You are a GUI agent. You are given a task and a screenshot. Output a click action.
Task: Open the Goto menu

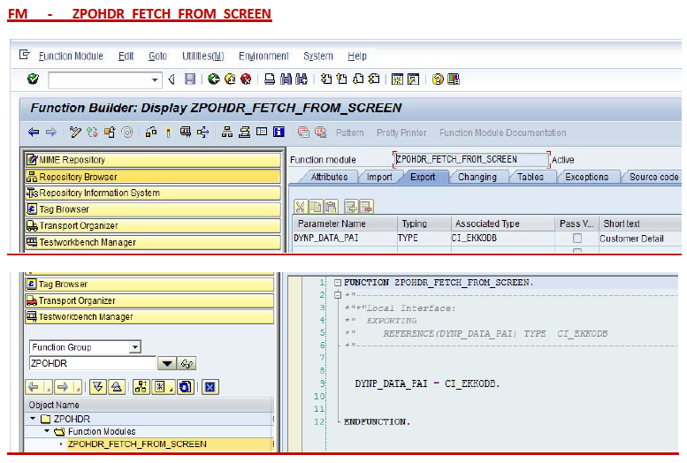click(x=157, y=56)
